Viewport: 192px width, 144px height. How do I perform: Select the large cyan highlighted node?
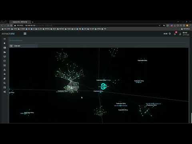pos(104,86)
